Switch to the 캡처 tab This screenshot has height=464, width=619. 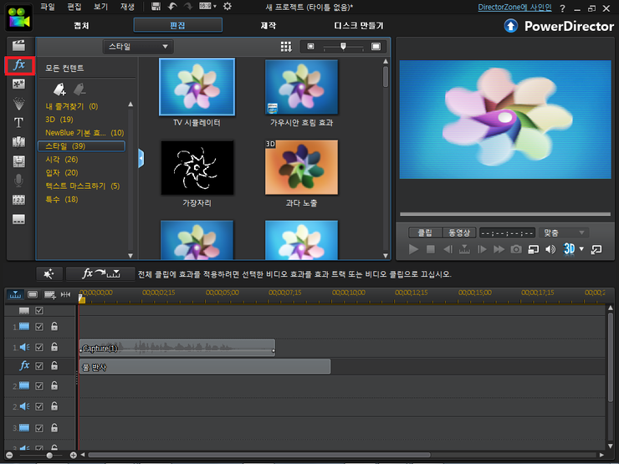point(81,26)
